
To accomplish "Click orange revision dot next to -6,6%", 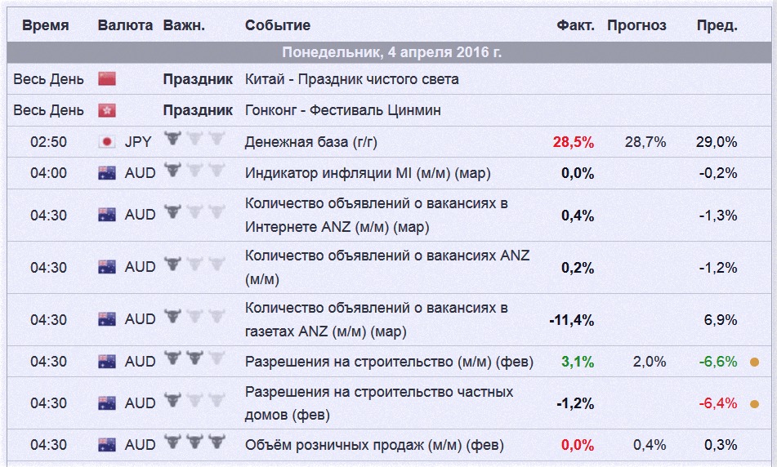I will [x=754, y=362].
